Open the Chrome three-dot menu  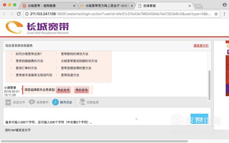coord(224,14)
